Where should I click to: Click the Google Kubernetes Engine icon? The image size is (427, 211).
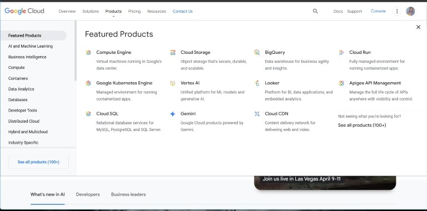[88, 83]
